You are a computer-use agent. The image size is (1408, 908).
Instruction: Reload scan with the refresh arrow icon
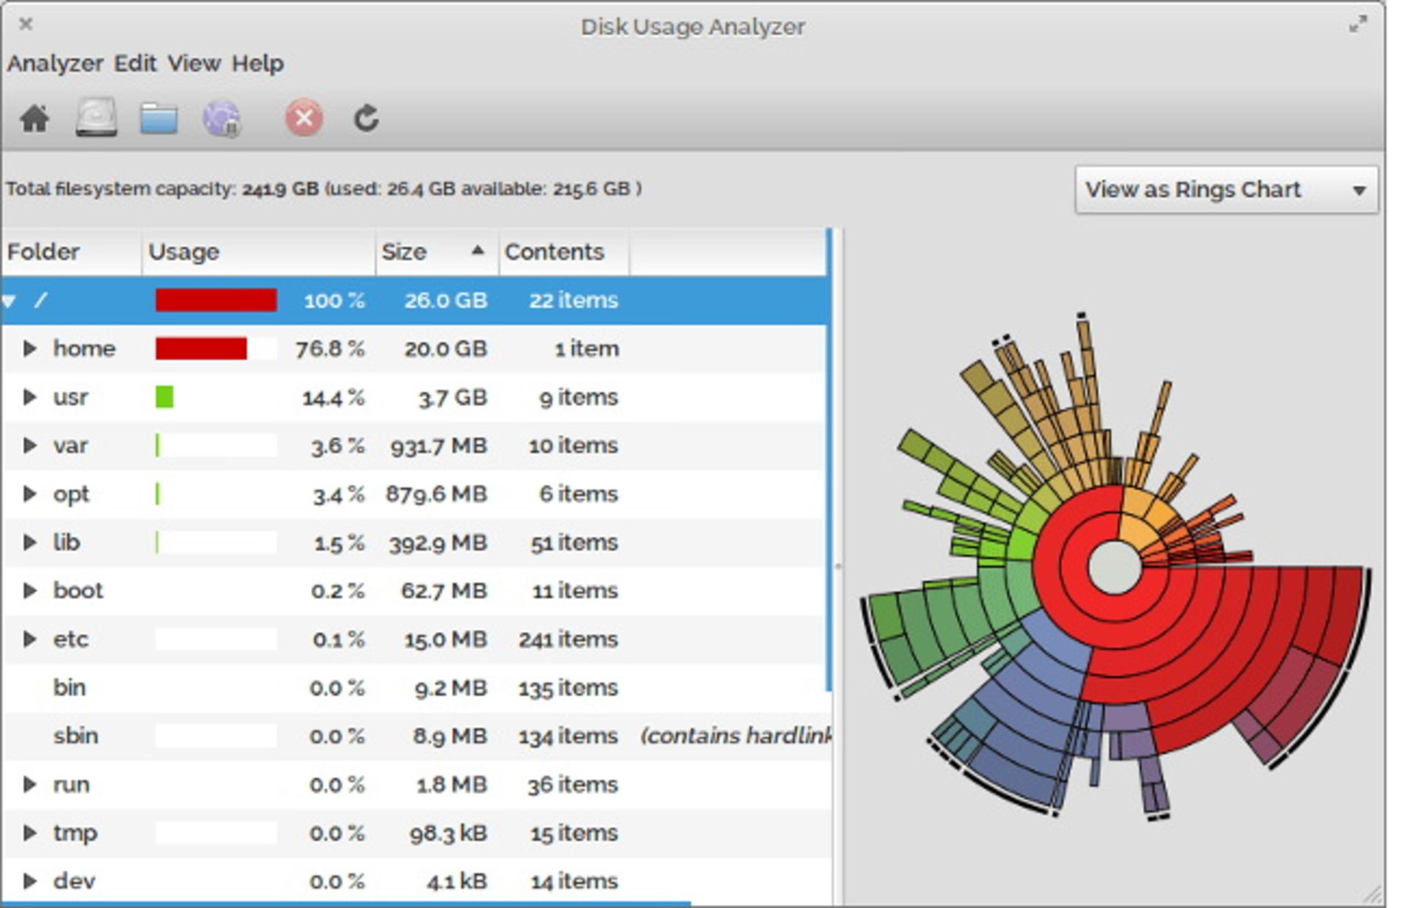pyautogui.click(x=366, y=118)
